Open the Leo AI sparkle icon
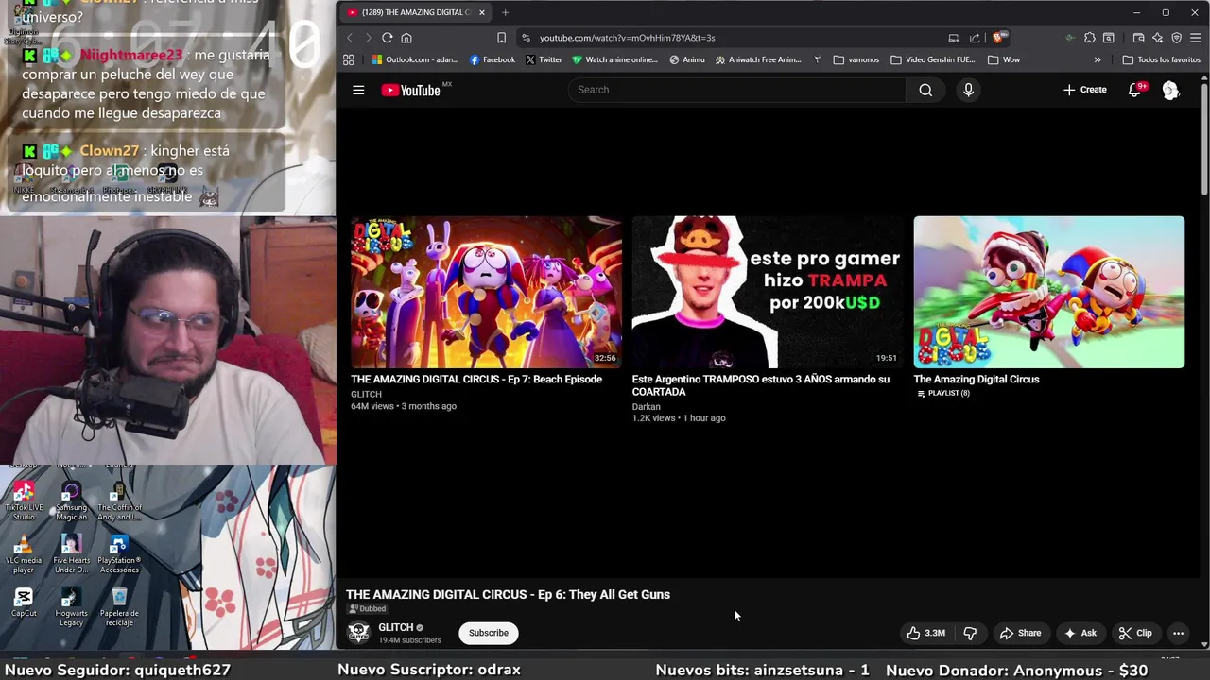This screenshot has height=680, width=1210. [1157, 38]
